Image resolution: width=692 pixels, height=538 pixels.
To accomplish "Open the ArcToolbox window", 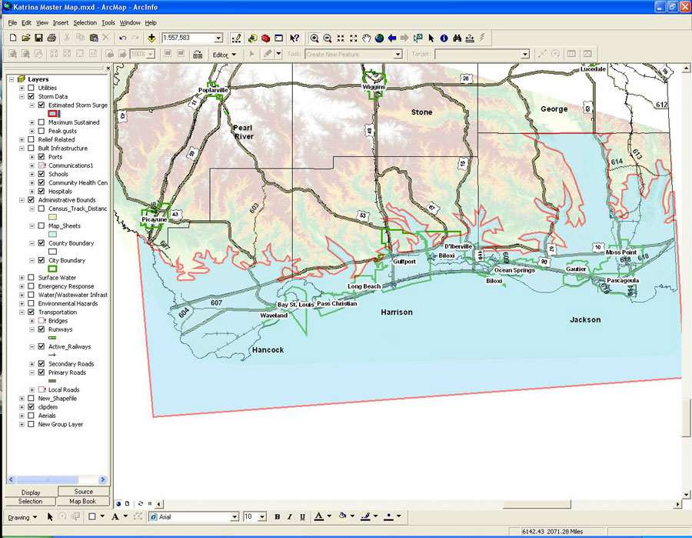I will pos(266,38).
